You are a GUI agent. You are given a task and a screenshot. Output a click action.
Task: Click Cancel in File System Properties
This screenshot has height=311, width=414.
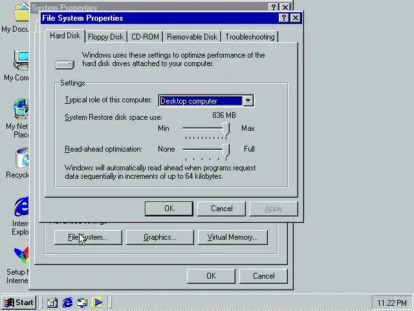click(221, 209)
